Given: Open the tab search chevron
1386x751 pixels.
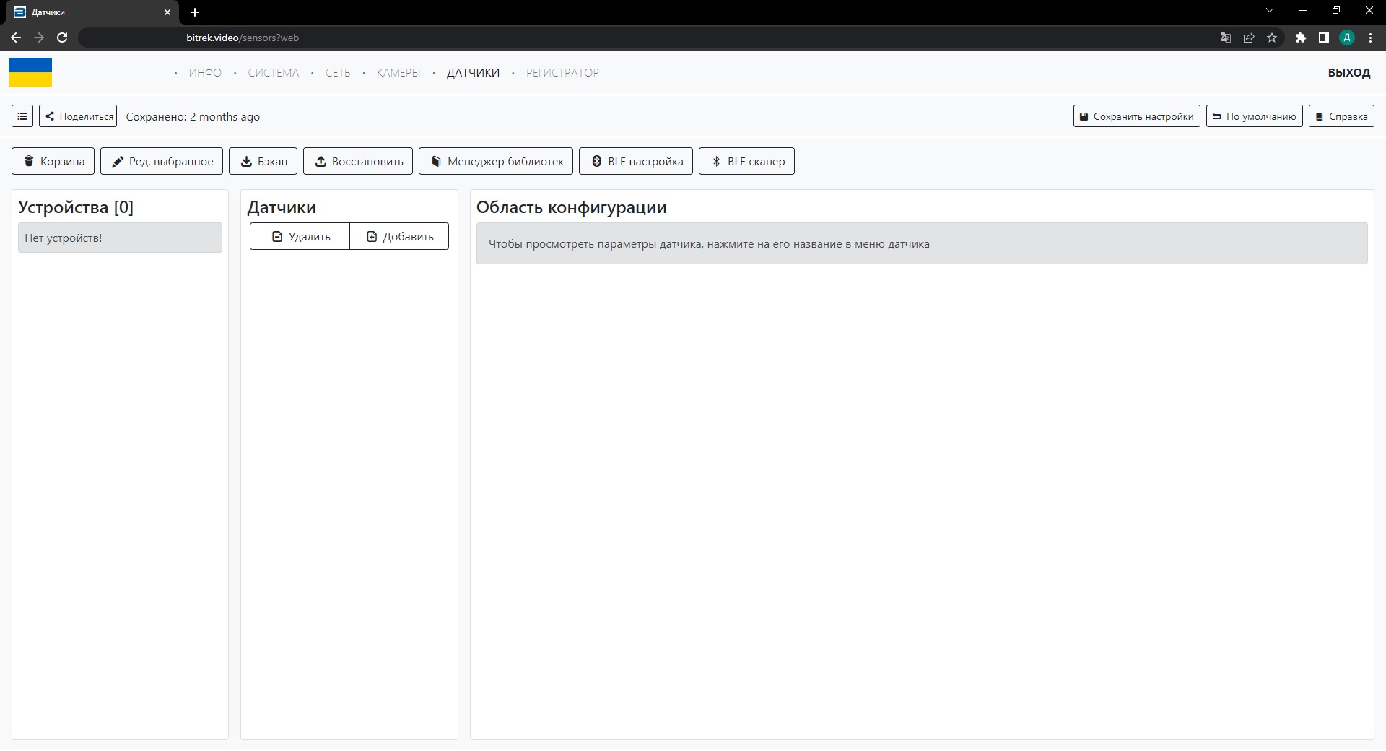Looking at the screenshot, I should click(1270, 11).
